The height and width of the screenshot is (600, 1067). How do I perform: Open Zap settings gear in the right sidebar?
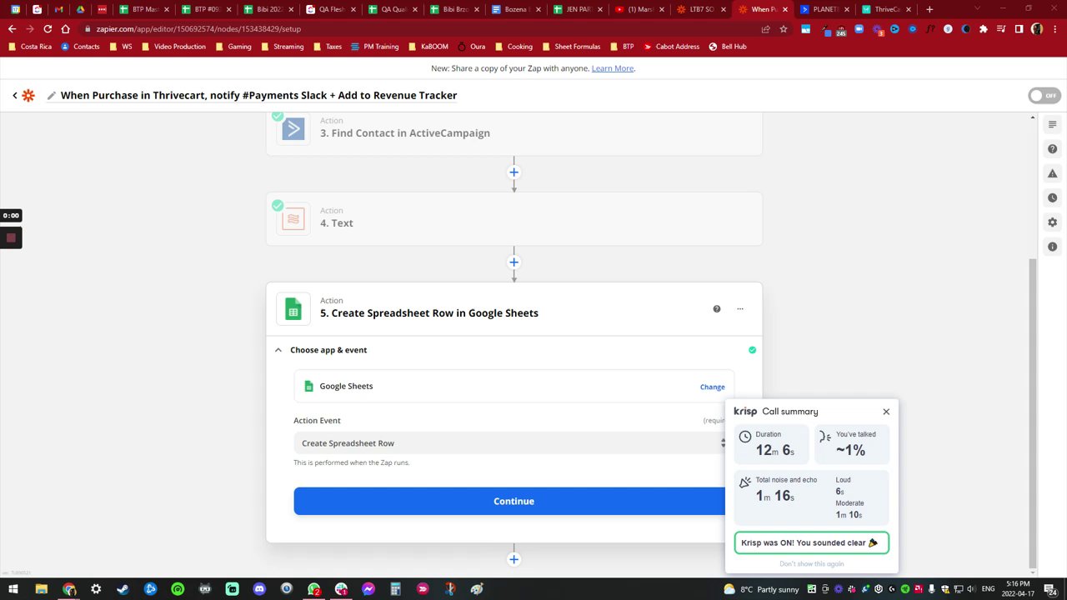(x=1052, y=222)
